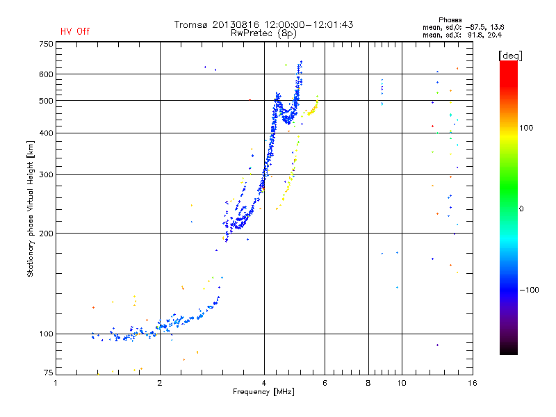Viewport: 556px width, 417px height.
Task: Pick the black bottom of colorbar
Action: click(x=509, y=350)
